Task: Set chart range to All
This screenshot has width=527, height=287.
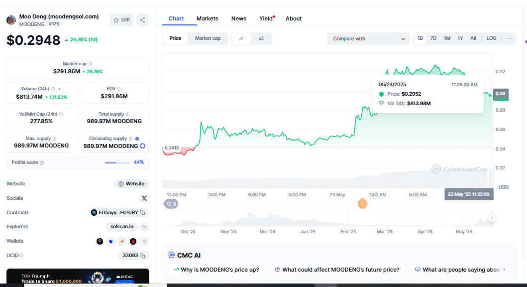Action: [x=473, y=38]
